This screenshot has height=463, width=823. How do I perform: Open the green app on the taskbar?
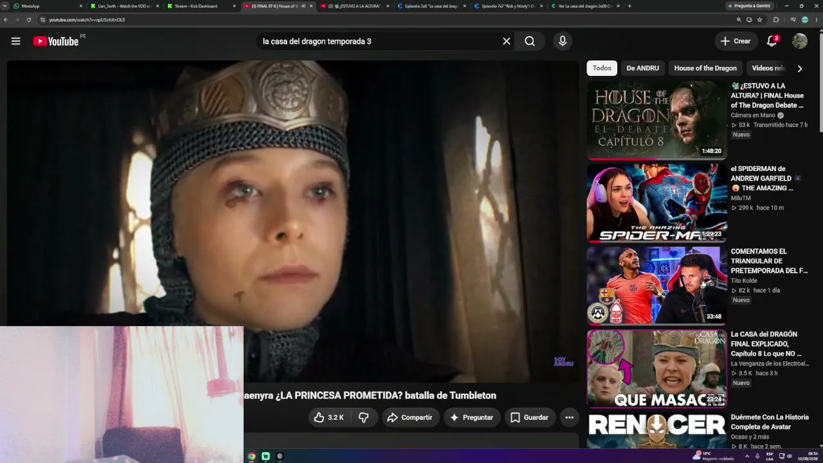point(266,457)
